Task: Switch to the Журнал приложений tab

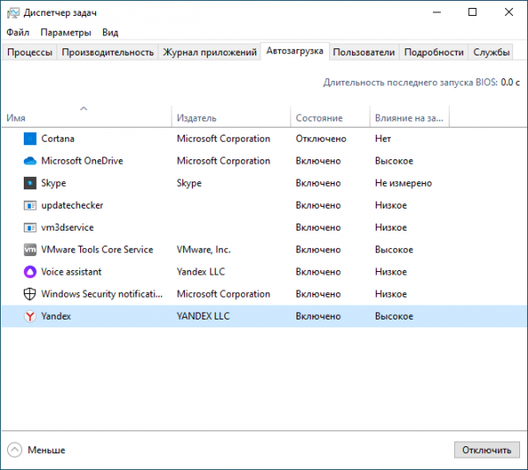Action: click(x=209, y=52)
